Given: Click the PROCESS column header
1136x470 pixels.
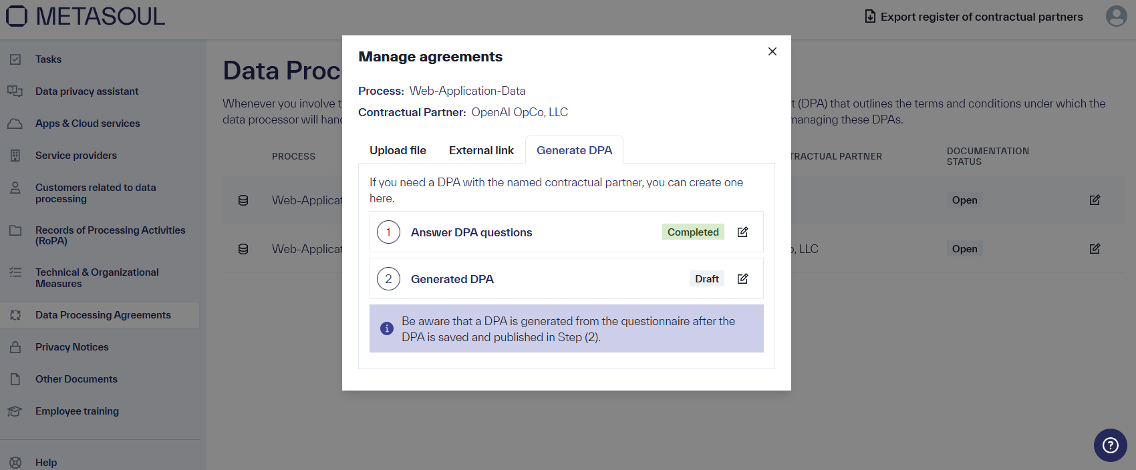Looking at the screenshot, I should click(293, 156).
